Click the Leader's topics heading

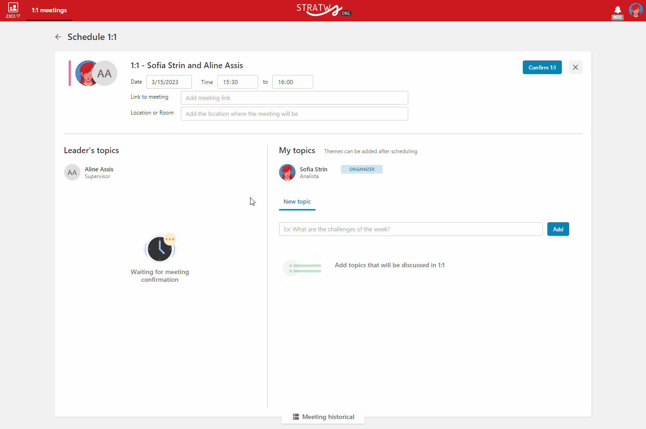tap(91, 150)
